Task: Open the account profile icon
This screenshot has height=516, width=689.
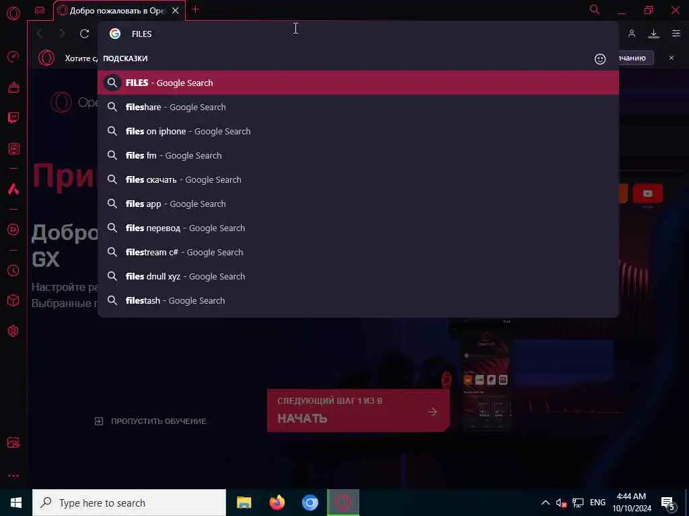Action: pyautogui.click(x=632, y=34)
